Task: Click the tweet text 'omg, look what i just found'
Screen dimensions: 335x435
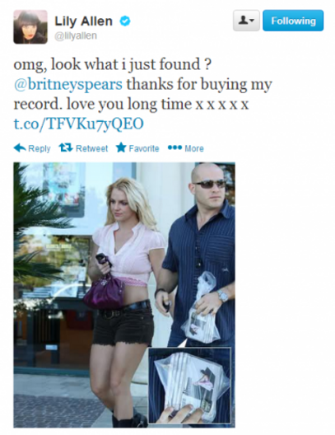Action: [x=107, y=64]
